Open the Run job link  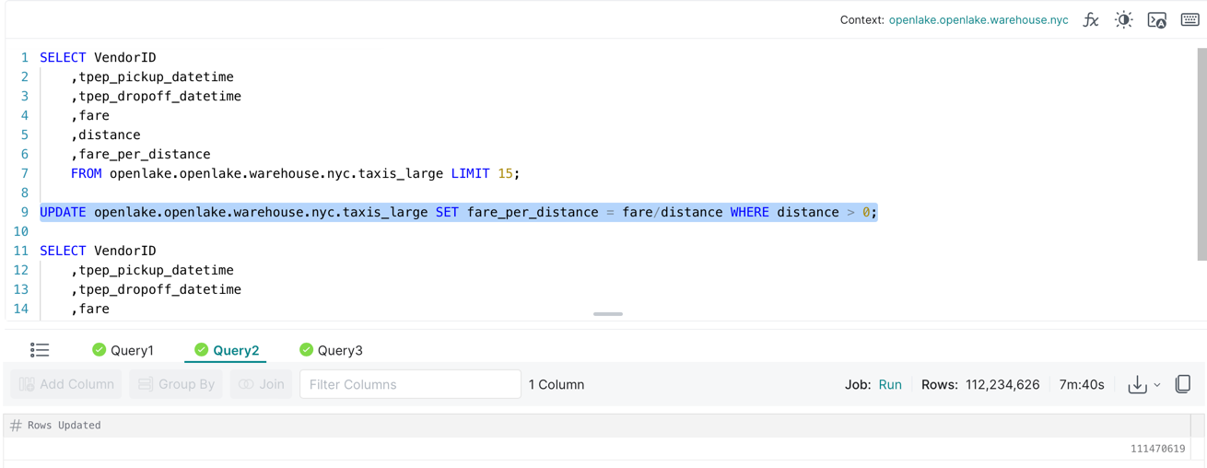coord(890,384)
